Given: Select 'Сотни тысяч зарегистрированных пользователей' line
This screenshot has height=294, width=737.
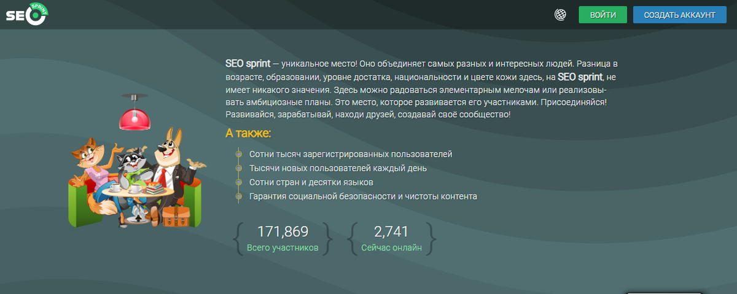Looking at the screenshot, I should 351,154.
